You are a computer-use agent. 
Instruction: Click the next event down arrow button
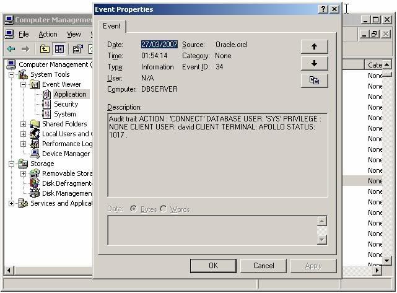point(313,64)
